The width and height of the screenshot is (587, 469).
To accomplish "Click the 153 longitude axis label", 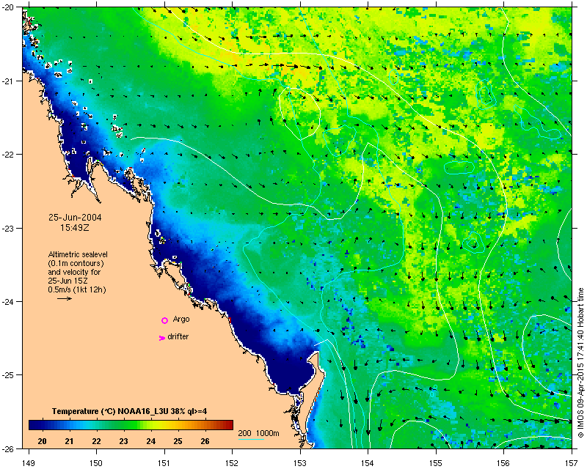I will coord(300,464).
